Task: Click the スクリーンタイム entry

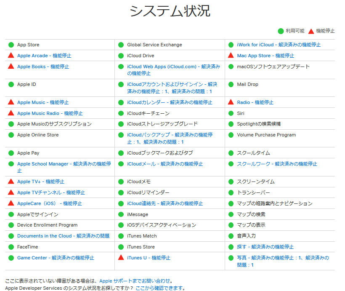Action: click(256, 182)
